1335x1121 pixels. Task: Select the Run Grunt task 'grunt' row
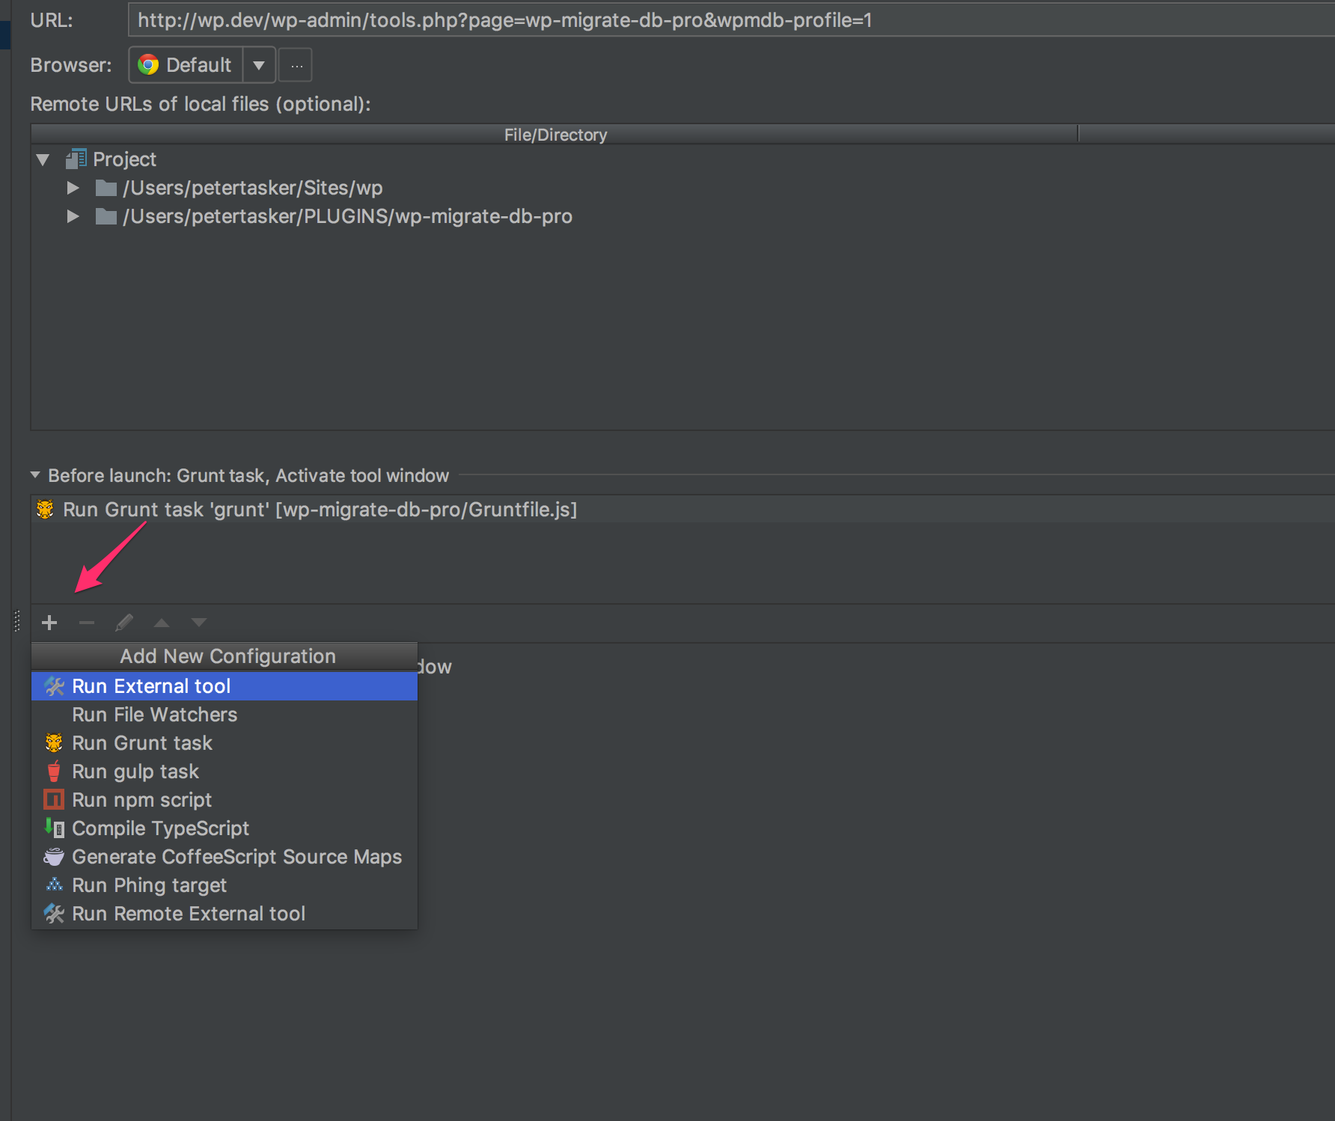pyautogui.click(x=682, y=510)
